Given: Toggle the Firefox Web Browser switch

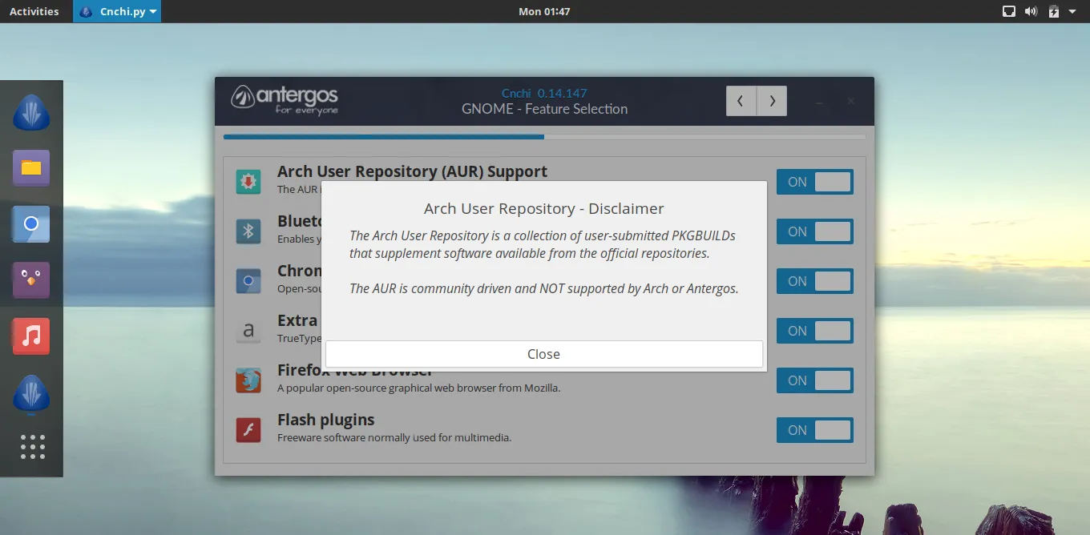Looking at the screenshot, I should pyautogui.click(x=814, y=380).
